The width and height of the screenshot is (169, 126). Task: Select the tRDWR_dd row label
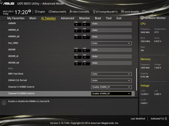pyautogui.click(x=13, y=63)
